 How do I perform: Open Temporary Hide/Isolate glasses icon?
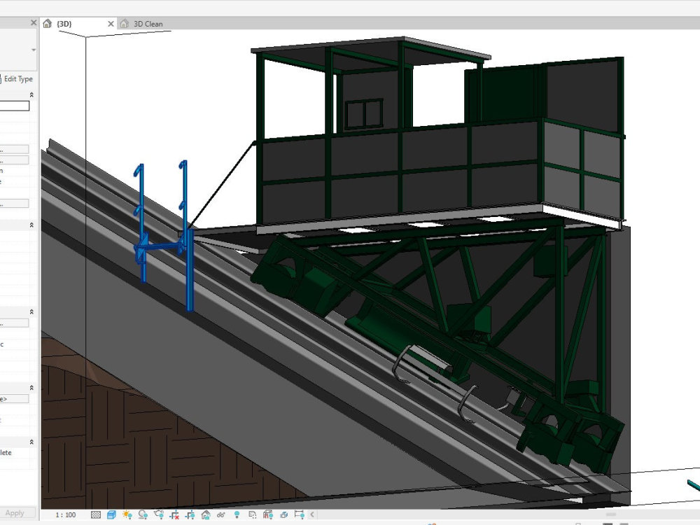coord(221,514)
